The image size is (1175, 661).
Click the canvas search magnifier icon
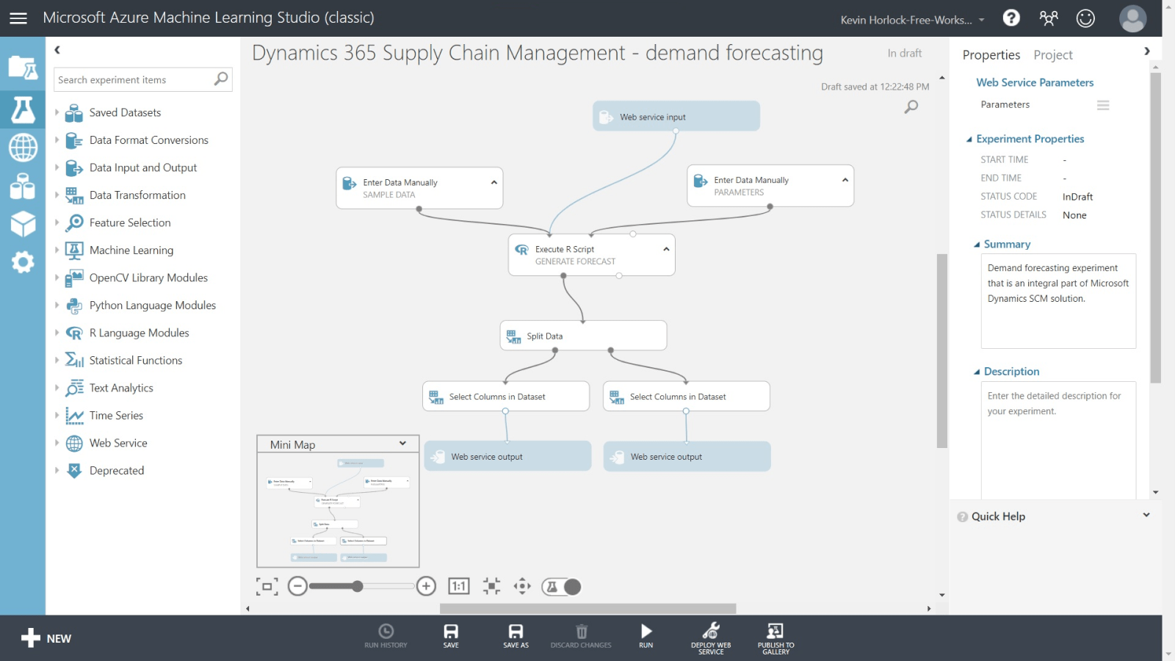point(911,107)
